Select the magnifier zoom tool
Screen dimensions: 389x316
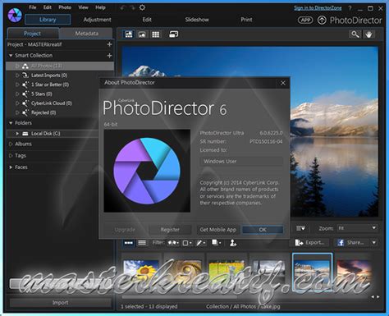[x=355, y=34]
